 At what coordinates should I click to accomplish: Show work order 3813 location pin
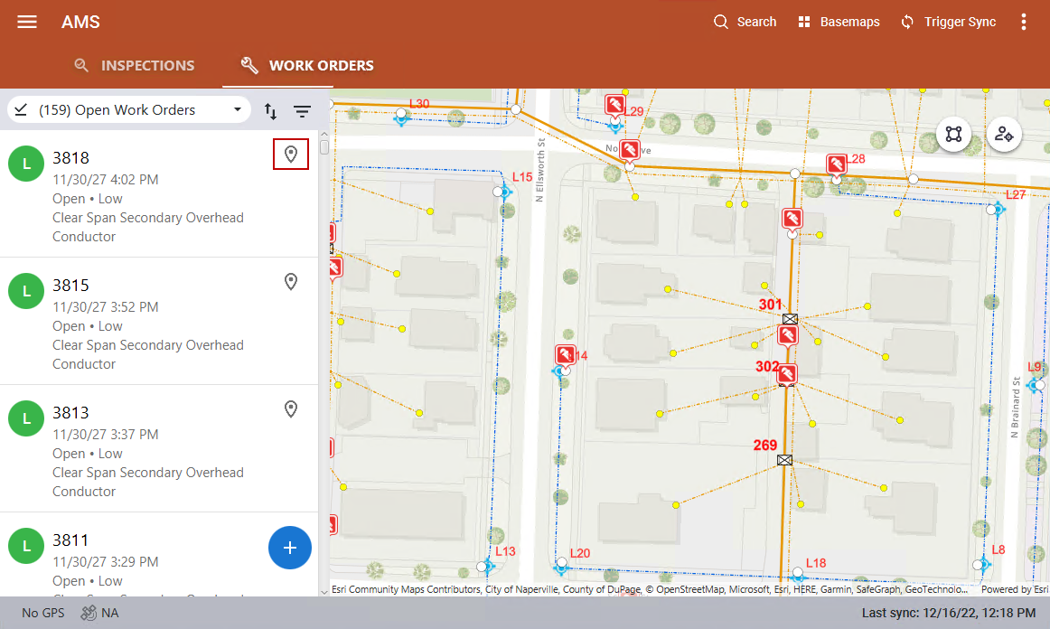[x=291, y=409]
